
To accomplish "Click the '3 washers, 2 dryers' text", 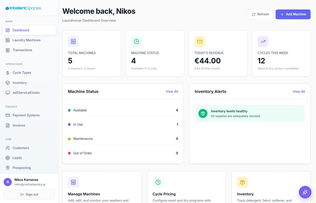I will [x=82, y=69].
